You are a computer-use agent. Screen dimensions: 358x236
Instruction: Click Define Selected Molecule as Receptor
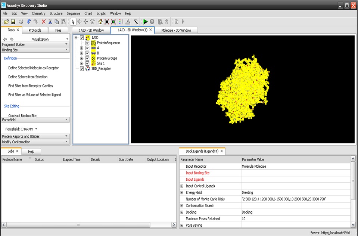(33, 68)
